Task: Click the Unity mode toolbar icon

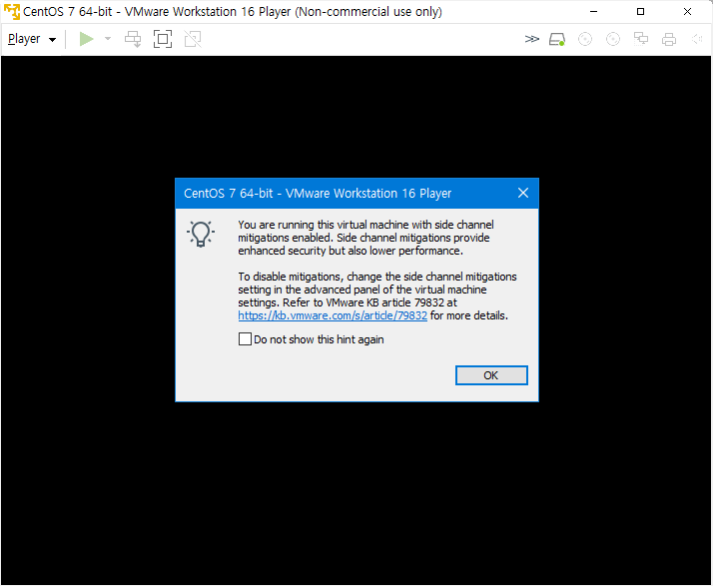Action: coord(193,39)
